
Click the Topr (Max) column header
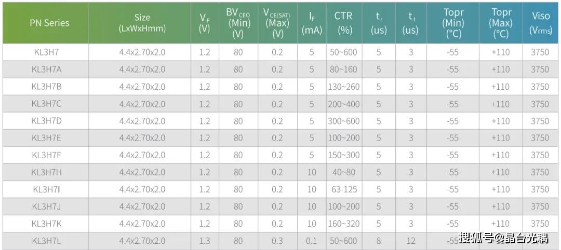pyautogui.click(x=501, y=23)
